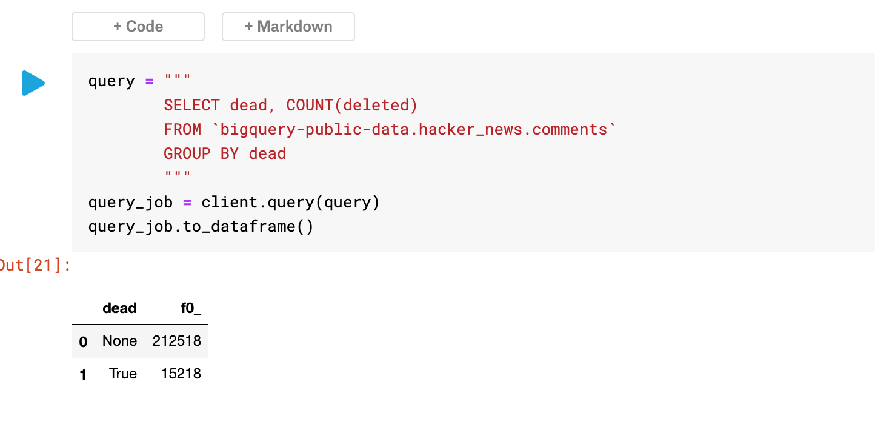This screenshot has height=427, width=875.
Task: Click row index 1 in output table
Action: (x=83, y=375)
